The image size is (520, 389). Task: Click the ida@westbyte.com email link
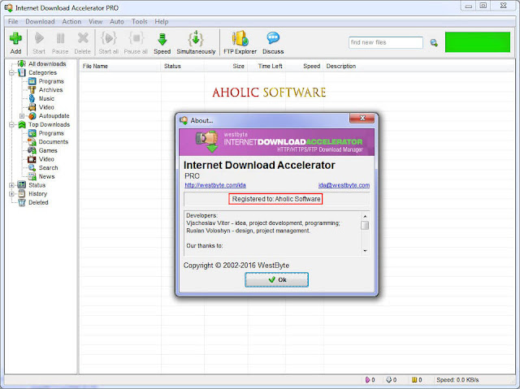coord(344,185)
